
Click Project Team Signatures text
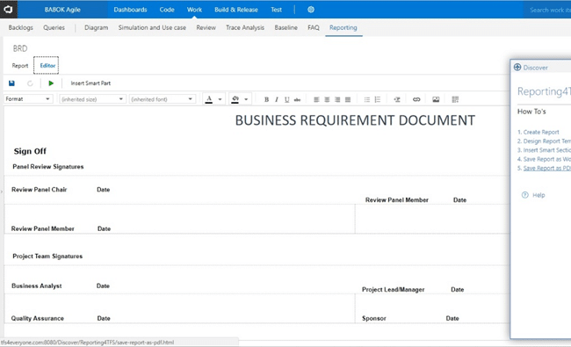tap(47, 257)
